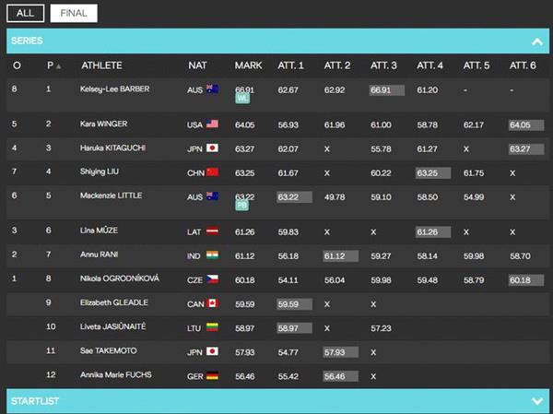Click 55.42 in Annika Marie FUCHS's row
The height and width of the screenshot is (414, 553).
pyautogui.click(x=288, y=376)
